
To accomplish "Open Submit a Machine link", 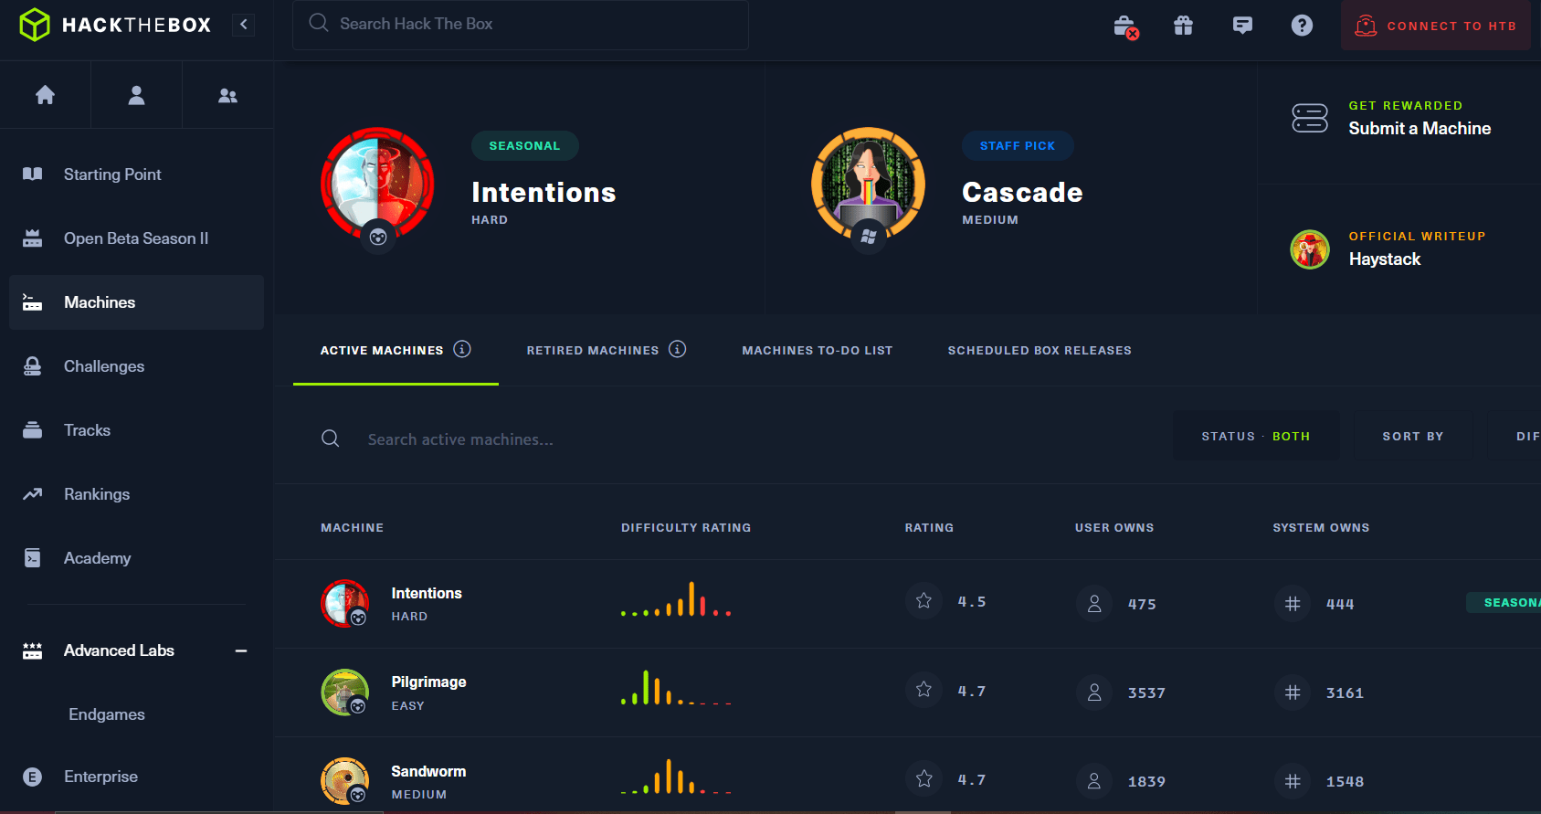I will 1420,129.
